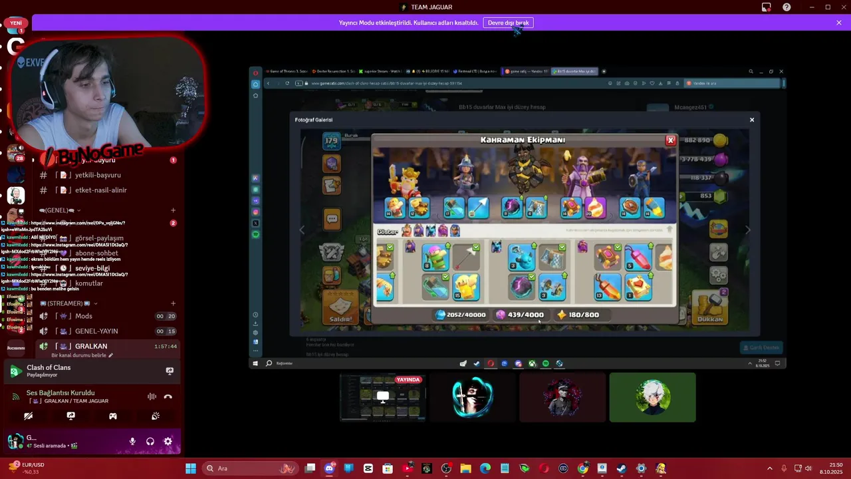This screenshot has width=851, height=479.
Task: Click 'Bir kanal durumu belirle' status link
Action: point(82,355)
